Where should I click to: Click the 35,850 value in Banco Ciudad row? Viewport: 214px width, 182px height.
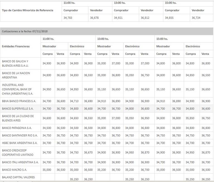(x=191, y=118)
